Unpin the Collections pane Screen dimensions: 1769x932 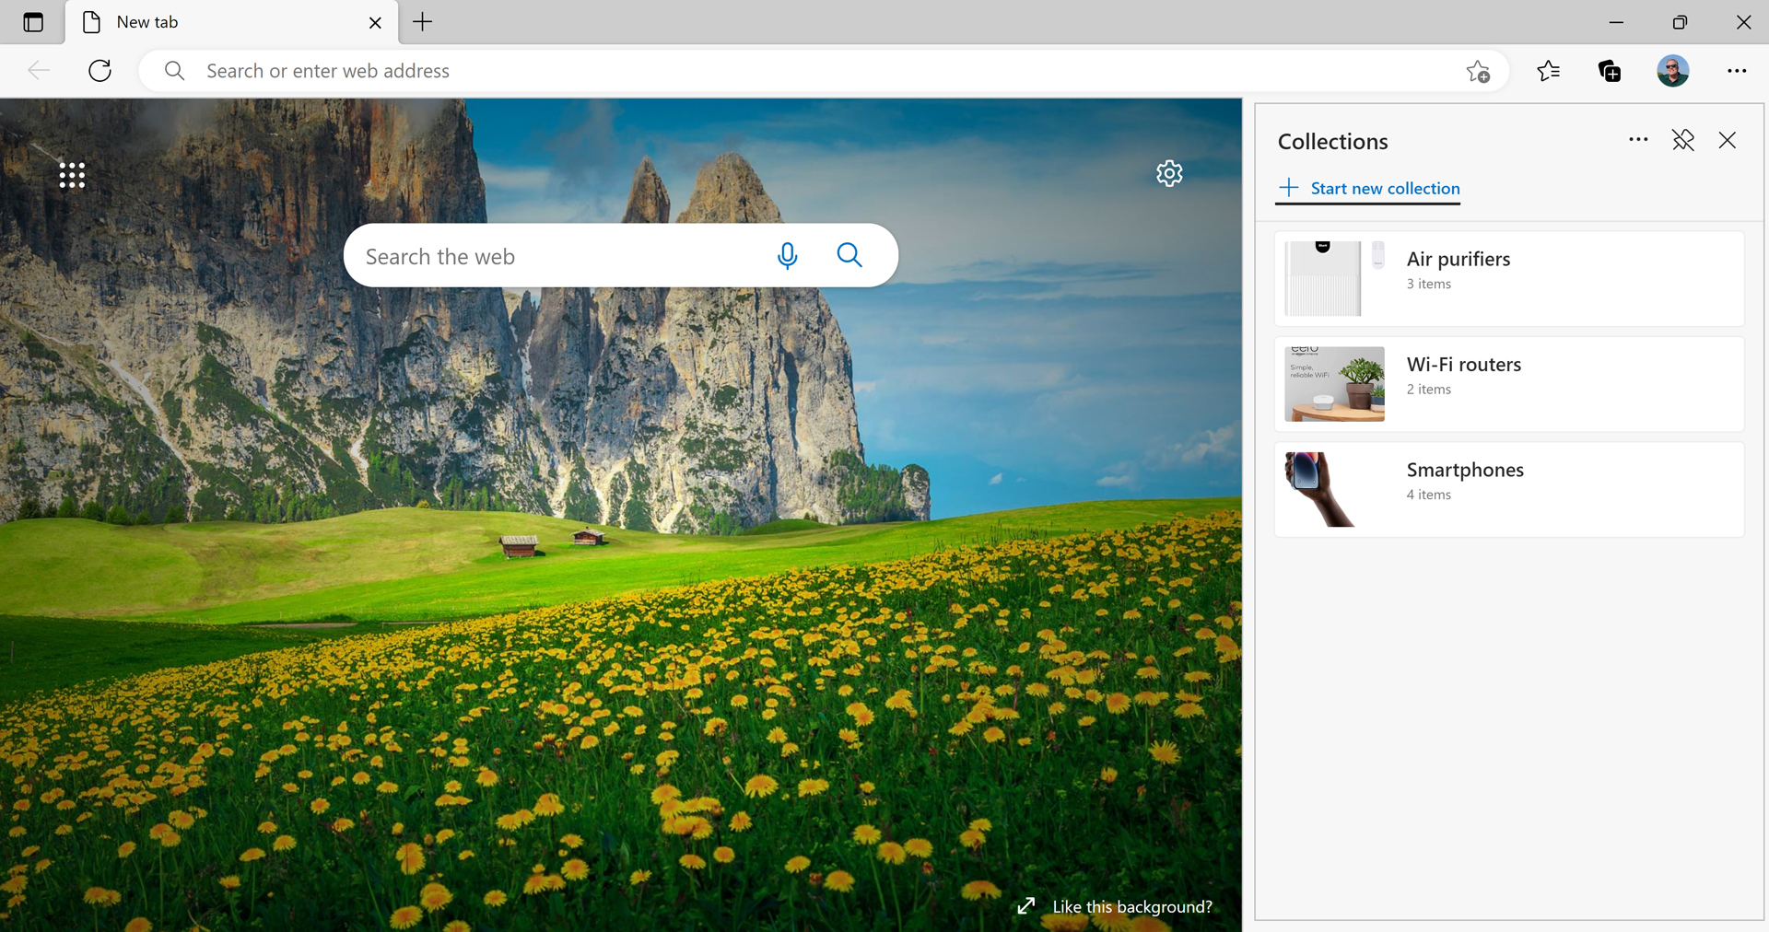coord(1682,140)
